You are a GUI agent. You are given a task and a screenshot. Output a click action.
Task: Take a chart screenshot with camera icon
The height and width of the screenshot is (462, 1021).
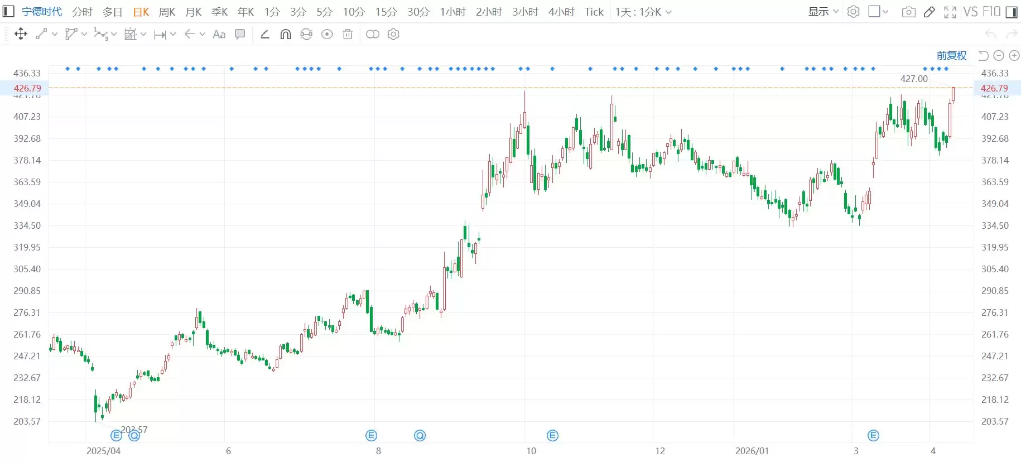(908, 12)
